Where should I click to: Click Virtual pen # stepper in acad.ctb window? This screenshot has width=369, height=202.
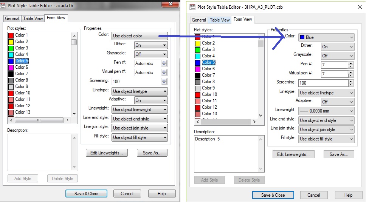point(164,72)
